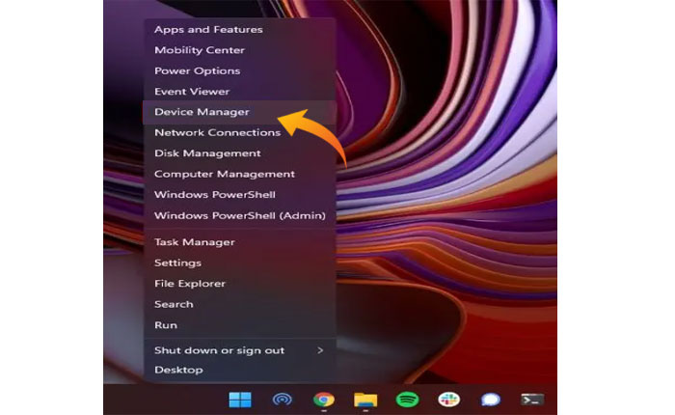Open Settings from the context menu
The height and width of the screenshot is (415, 675).
click(177, 263)
